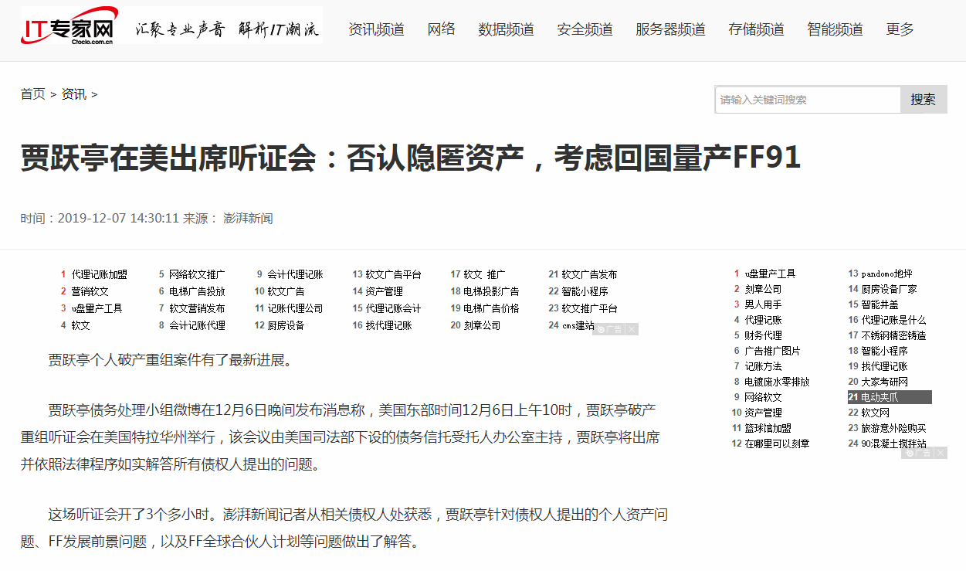Open the 在哪里可以刻章 sidebar link

coord(777,444)
